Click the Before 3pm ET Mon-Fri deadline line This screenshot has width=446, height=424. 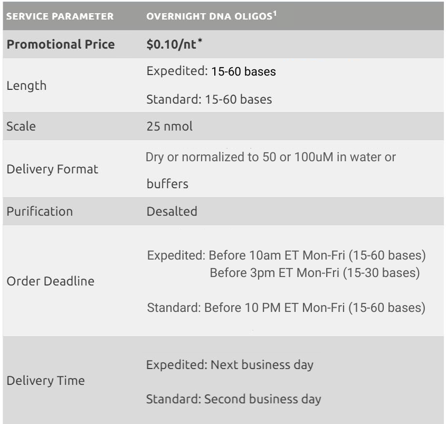coord(315,273)
